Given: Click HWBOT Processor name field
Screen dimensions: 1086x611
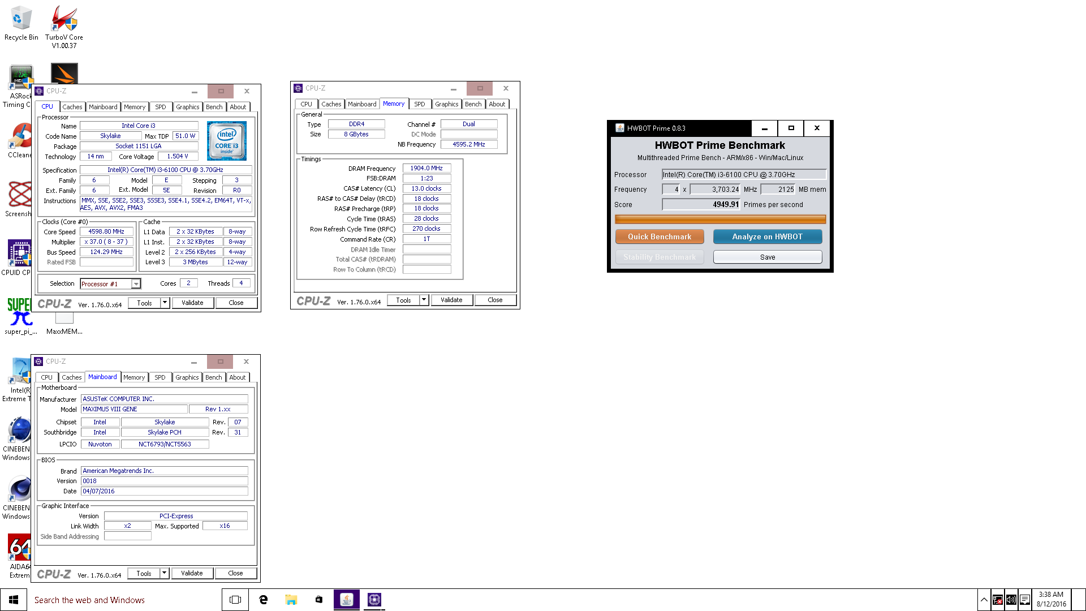Looking at the screenshot, I should (x=744, y=174).
